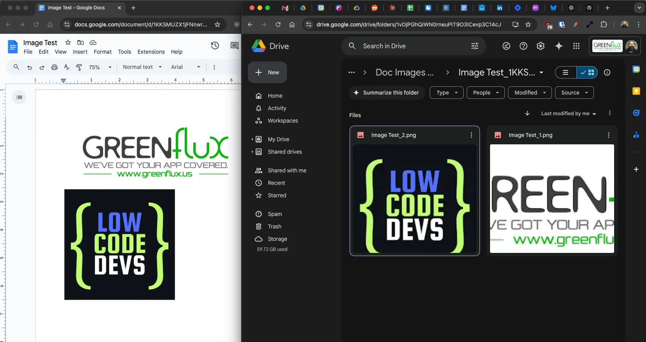Open Image Test_1.png thumbnail
Screen dimensions: 646x342
(551, 198)
